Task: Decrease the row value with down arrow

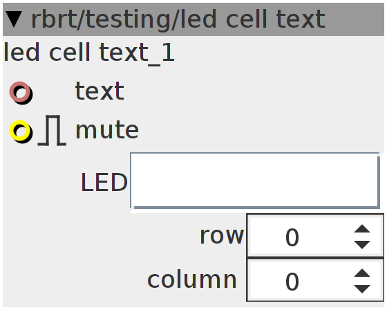Action: pos(362,244)
